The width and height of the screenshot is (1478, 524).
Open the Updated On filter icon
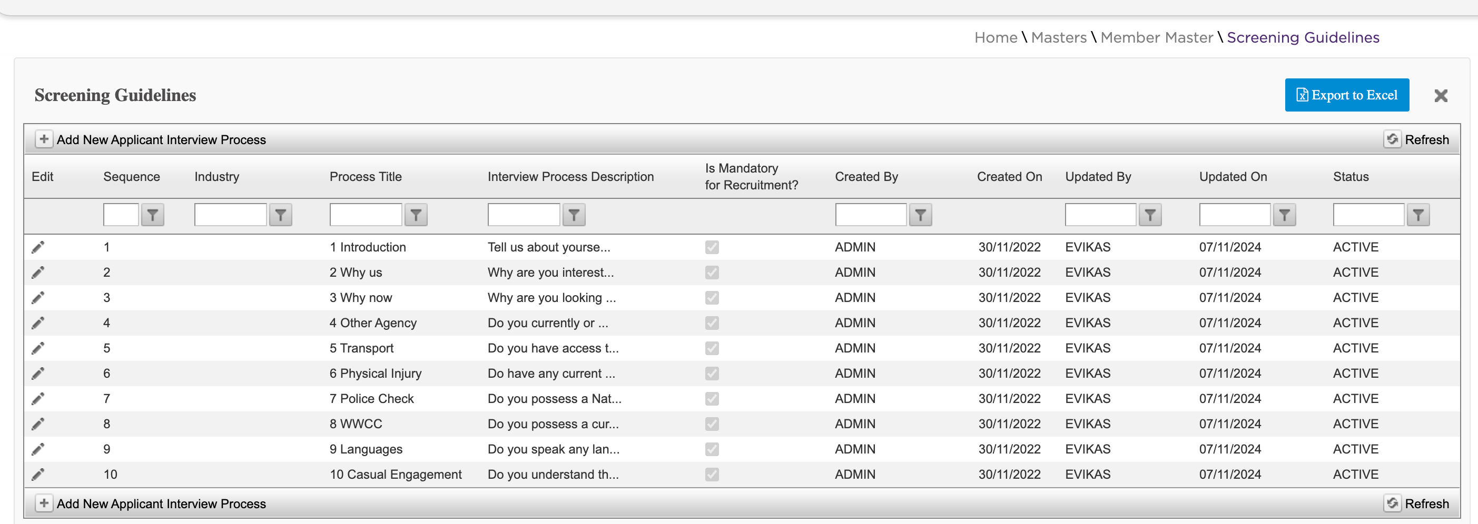(x=1284, y=215)
